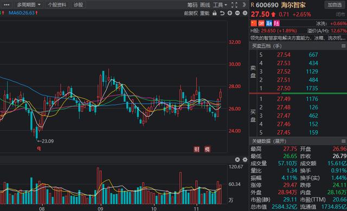Open H股 29.650 quote link
The image size is (347, 211).
click(x=273, y=31)
